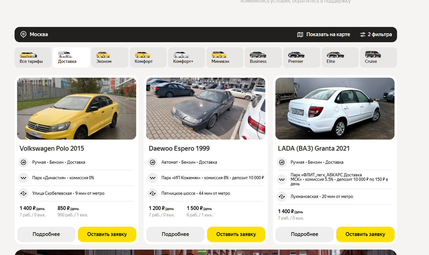The height and width of the screenshot is (255, 429).
Task: Click Показать на карте
Action: pyautogui.click(x=324, y=35)
